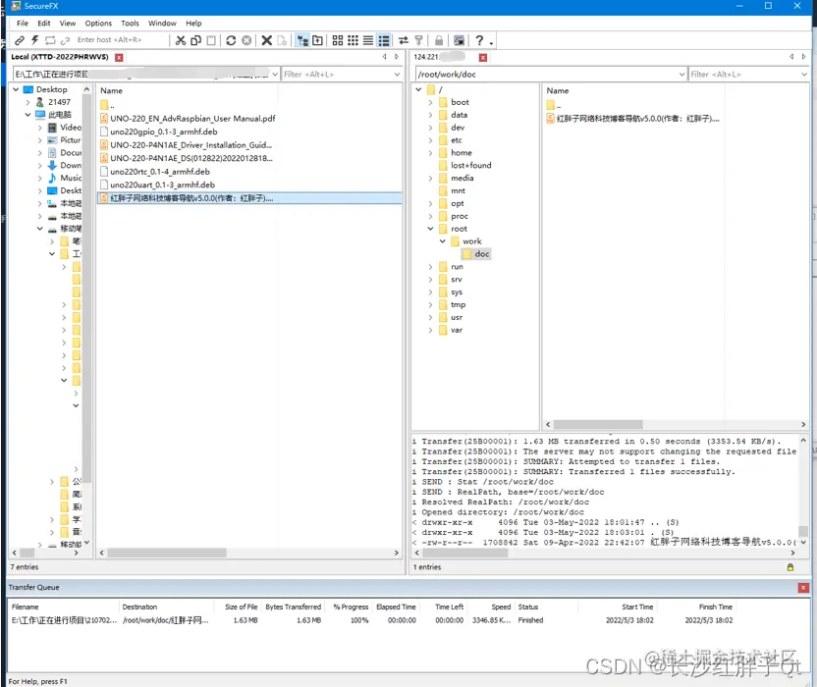Close the Local session tab

(x=119, y=57)
